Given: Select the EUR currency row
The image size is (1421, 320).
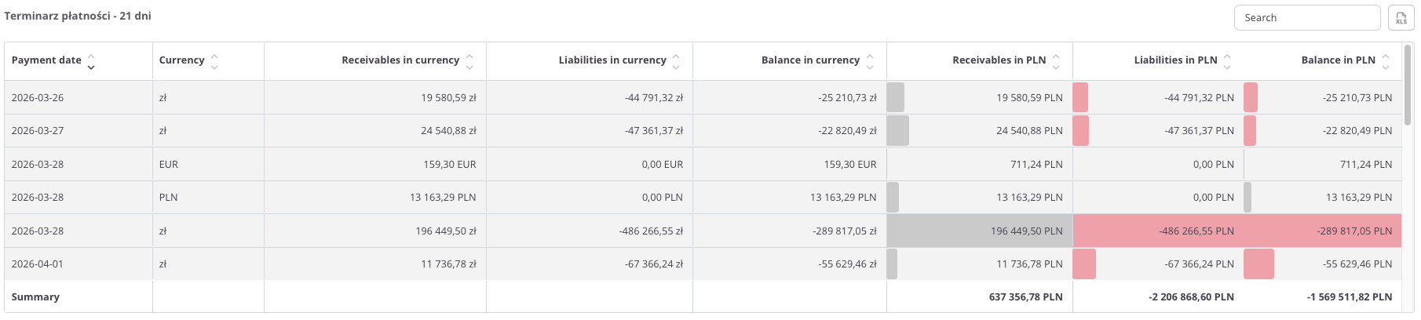Looking at the screenshot, I should coord(169,165).
